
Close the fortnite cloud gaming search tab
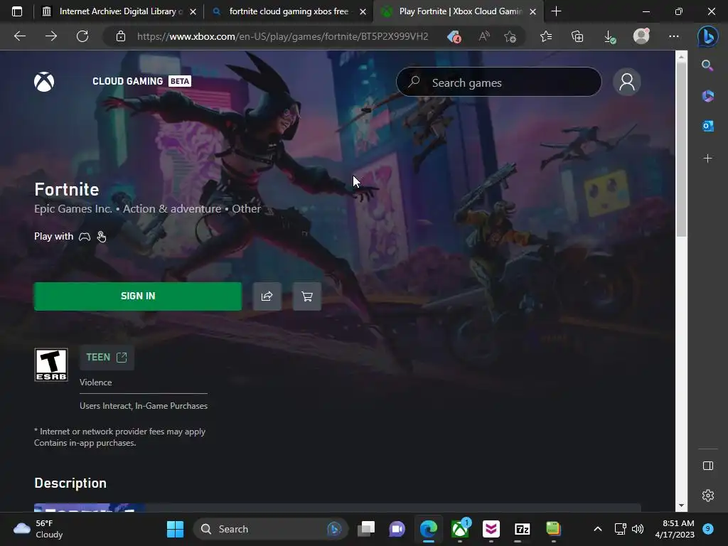pos(363,11)
